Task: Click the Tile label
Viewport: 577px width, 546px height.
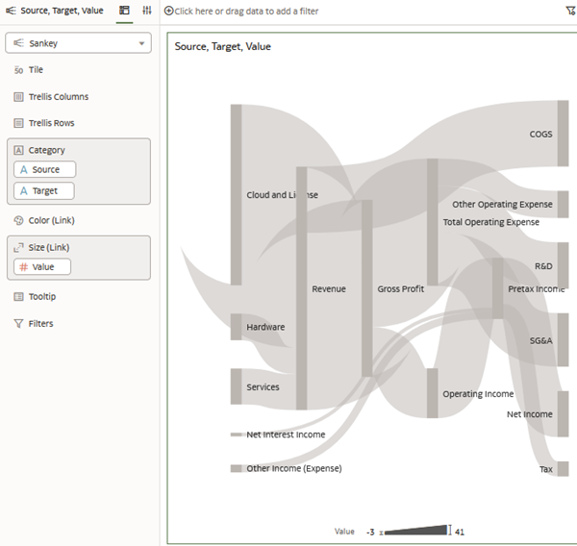Action: click(x=36, y=70)
